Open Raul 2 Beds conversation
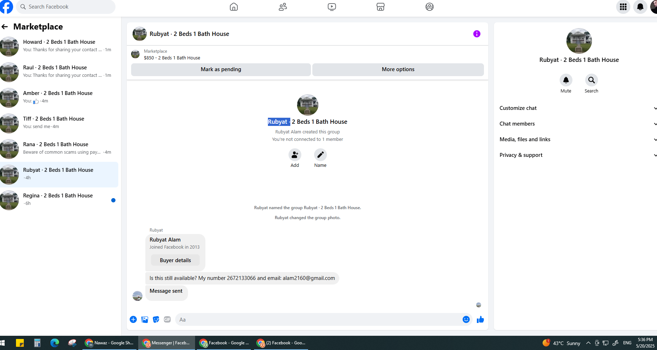Screen dimensions: 657x350 pos(59,72)
